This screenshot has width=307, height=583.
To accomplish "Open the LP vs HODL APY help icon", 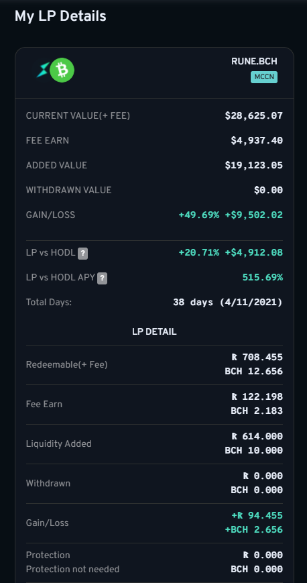I will point(102,278).
